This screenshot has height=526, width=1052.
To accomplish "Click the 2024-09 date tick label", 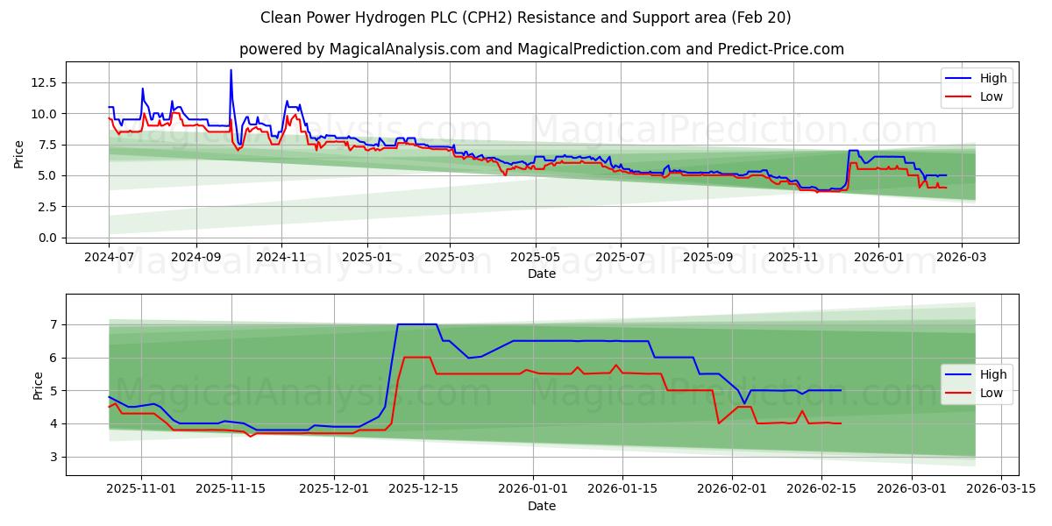I will [195, 259].
